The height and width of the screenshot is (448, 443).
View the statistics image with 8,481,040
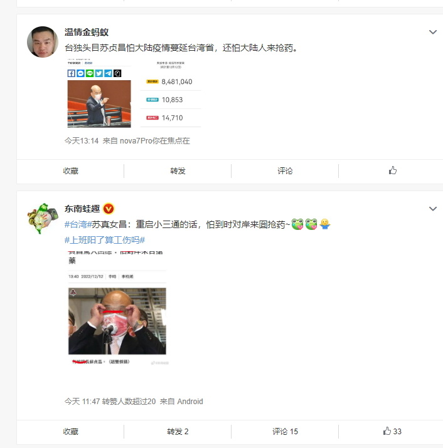pyautogui.click(x=171, y=93)
